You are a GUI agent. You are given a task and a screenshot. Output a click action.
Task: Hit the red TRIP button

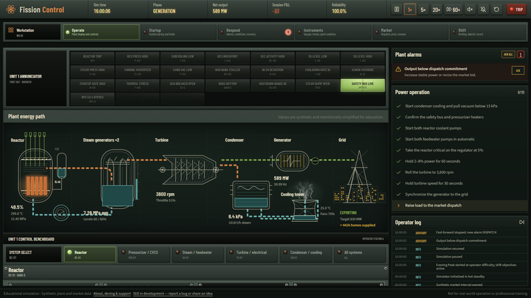[516, 9]
